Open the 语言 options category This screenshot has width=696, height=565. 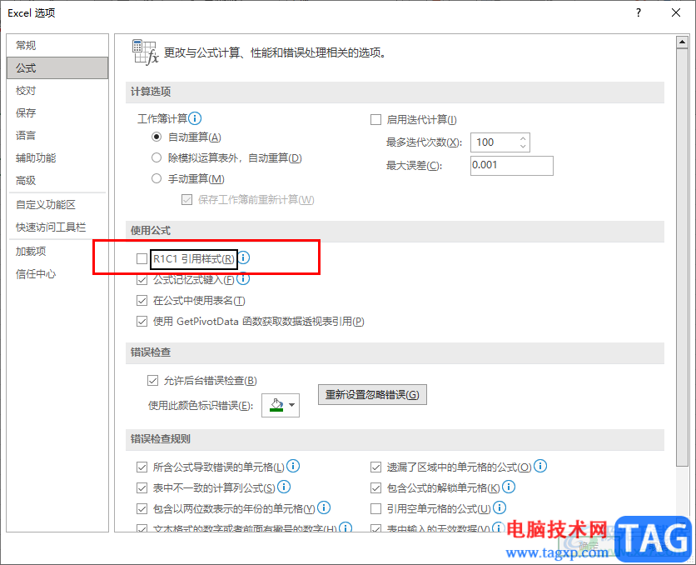click(x=57, y=136)
